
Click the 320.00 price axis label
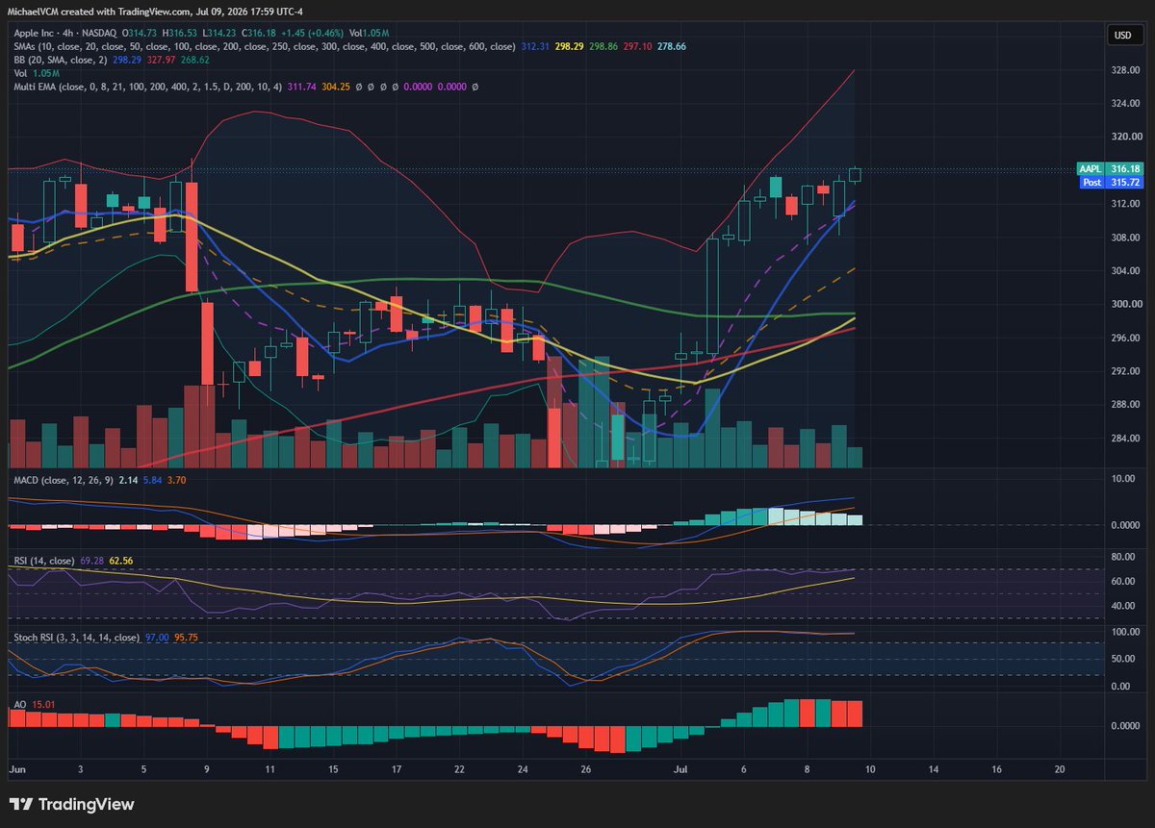1126,137
